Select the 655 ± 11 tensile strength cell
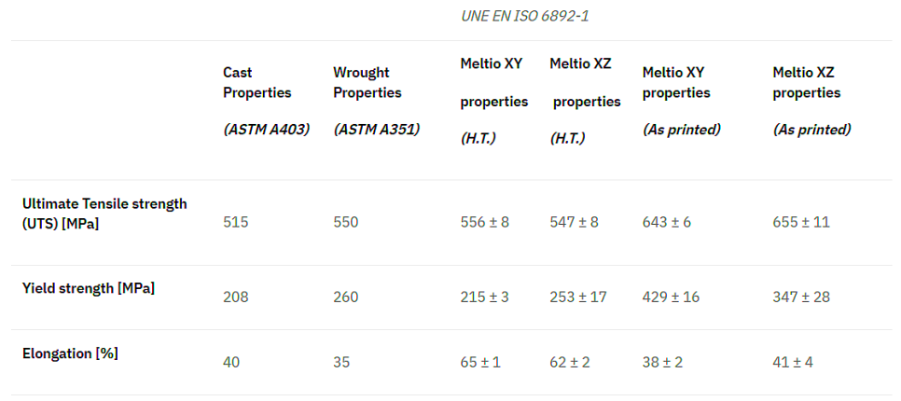Image resolution: width=901 pixels, height=401 pixels. point(801,222)
